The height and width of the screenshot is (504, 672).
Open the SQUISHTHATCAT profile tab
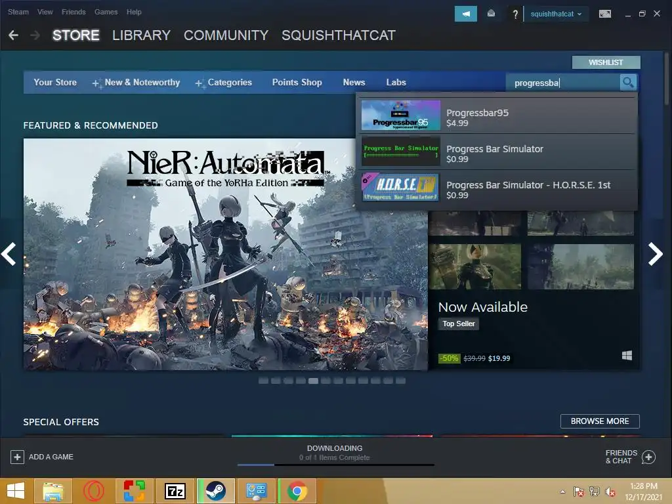(x=339, y=35)
